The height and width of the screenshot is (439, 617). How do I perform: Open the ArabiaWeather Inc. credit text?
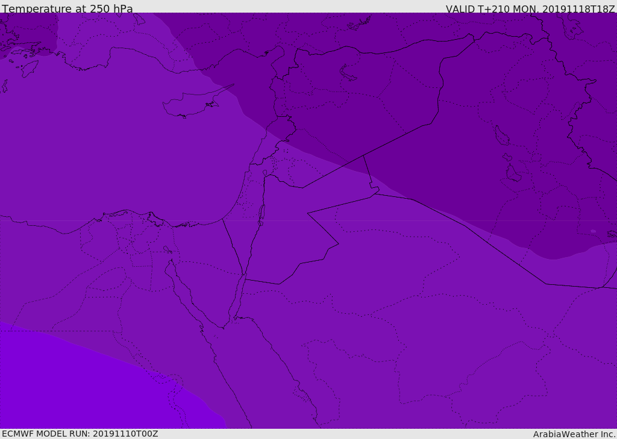[574, 434]
